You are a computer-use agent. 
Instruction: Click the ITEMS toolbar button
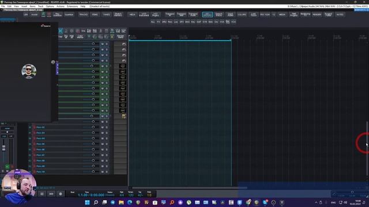point(95,14)
